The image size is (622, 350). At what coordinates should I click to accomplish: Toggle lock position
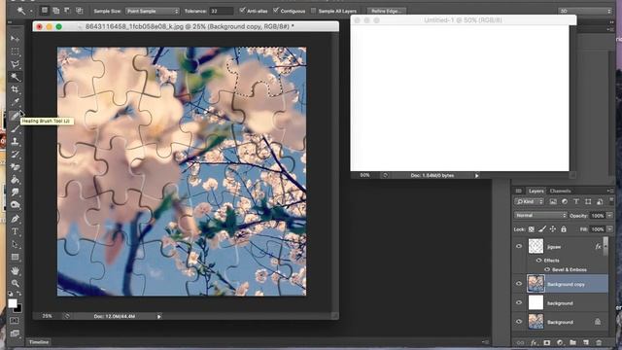point(553,229)
